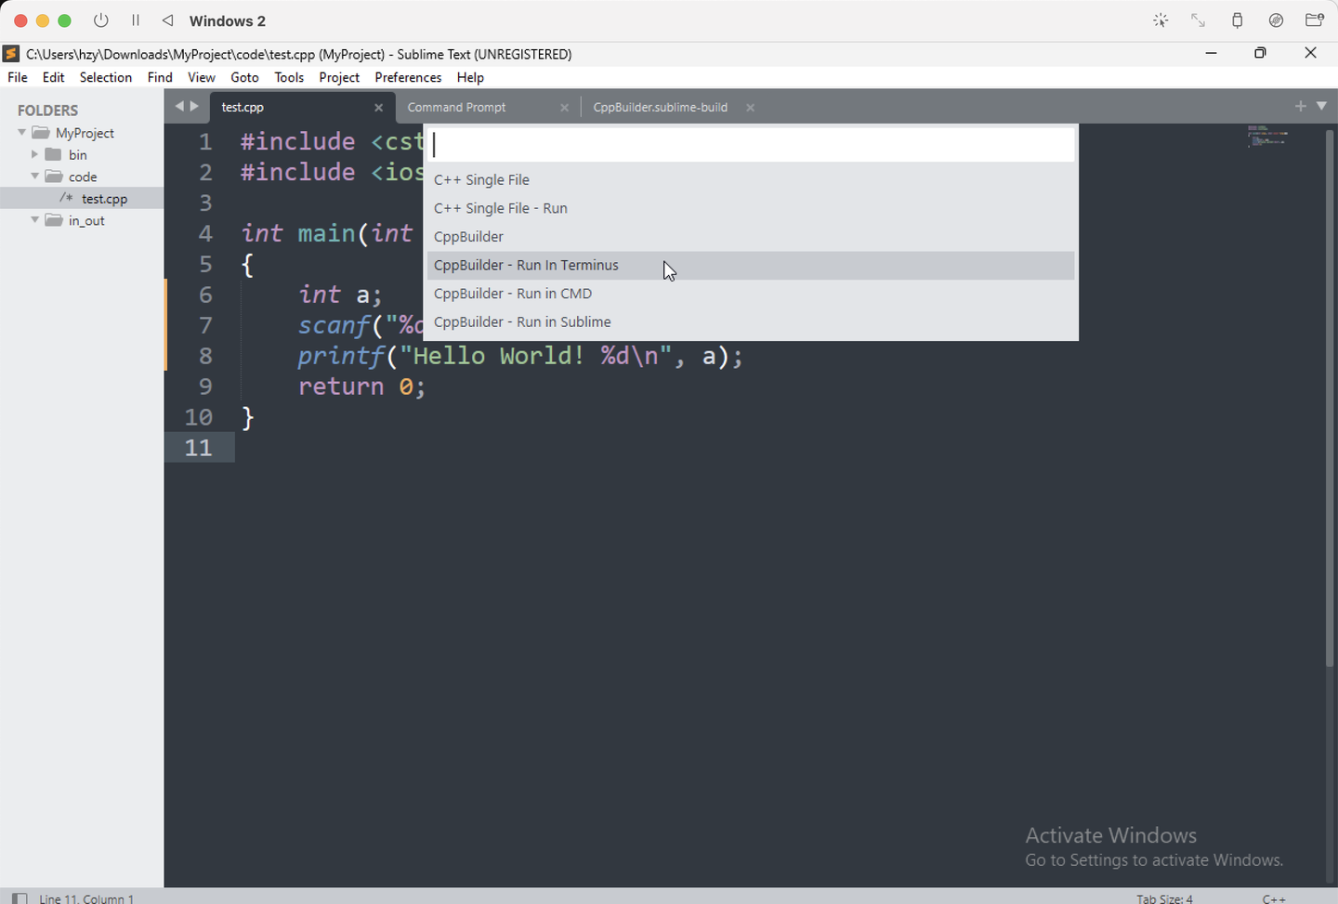Click the power icon for the virtual machine
This screenshot has height=904, width=1338.
[100, 20]
